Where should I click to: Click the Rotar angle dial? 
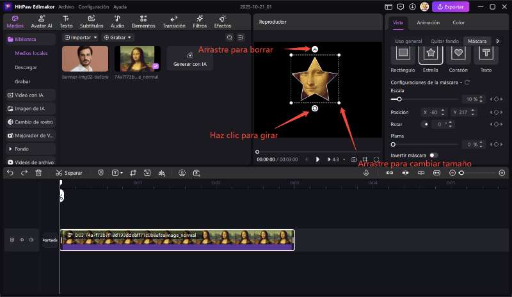pos(425,124)
